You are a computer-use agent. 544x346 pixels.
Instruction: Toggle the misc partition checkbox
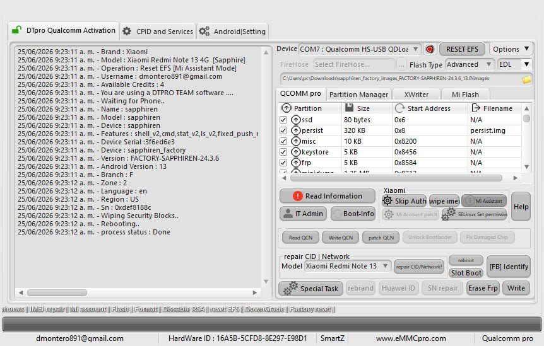(x=283, y=141)
